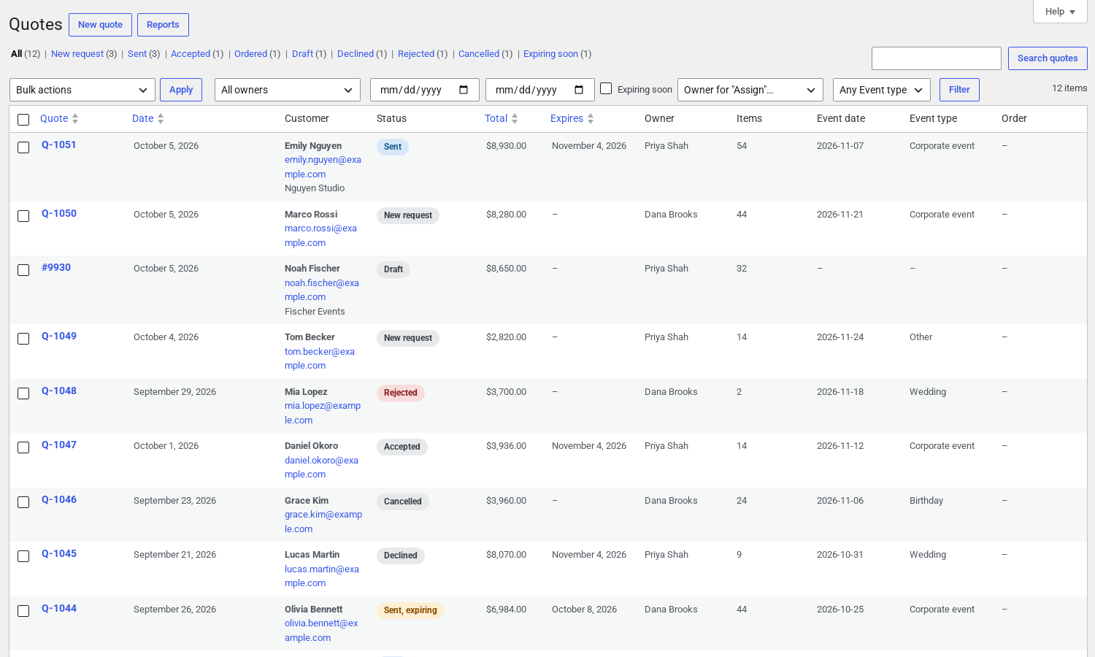Open the Any Event type dropdown
This screenshot has width=1095, height=657.
point(882,90)
